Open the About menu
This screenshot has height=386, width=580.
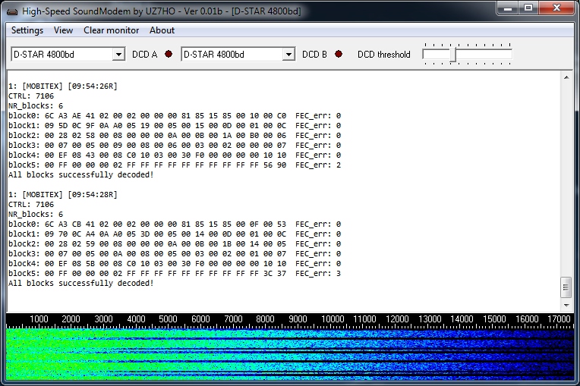(x=162, y=30)
